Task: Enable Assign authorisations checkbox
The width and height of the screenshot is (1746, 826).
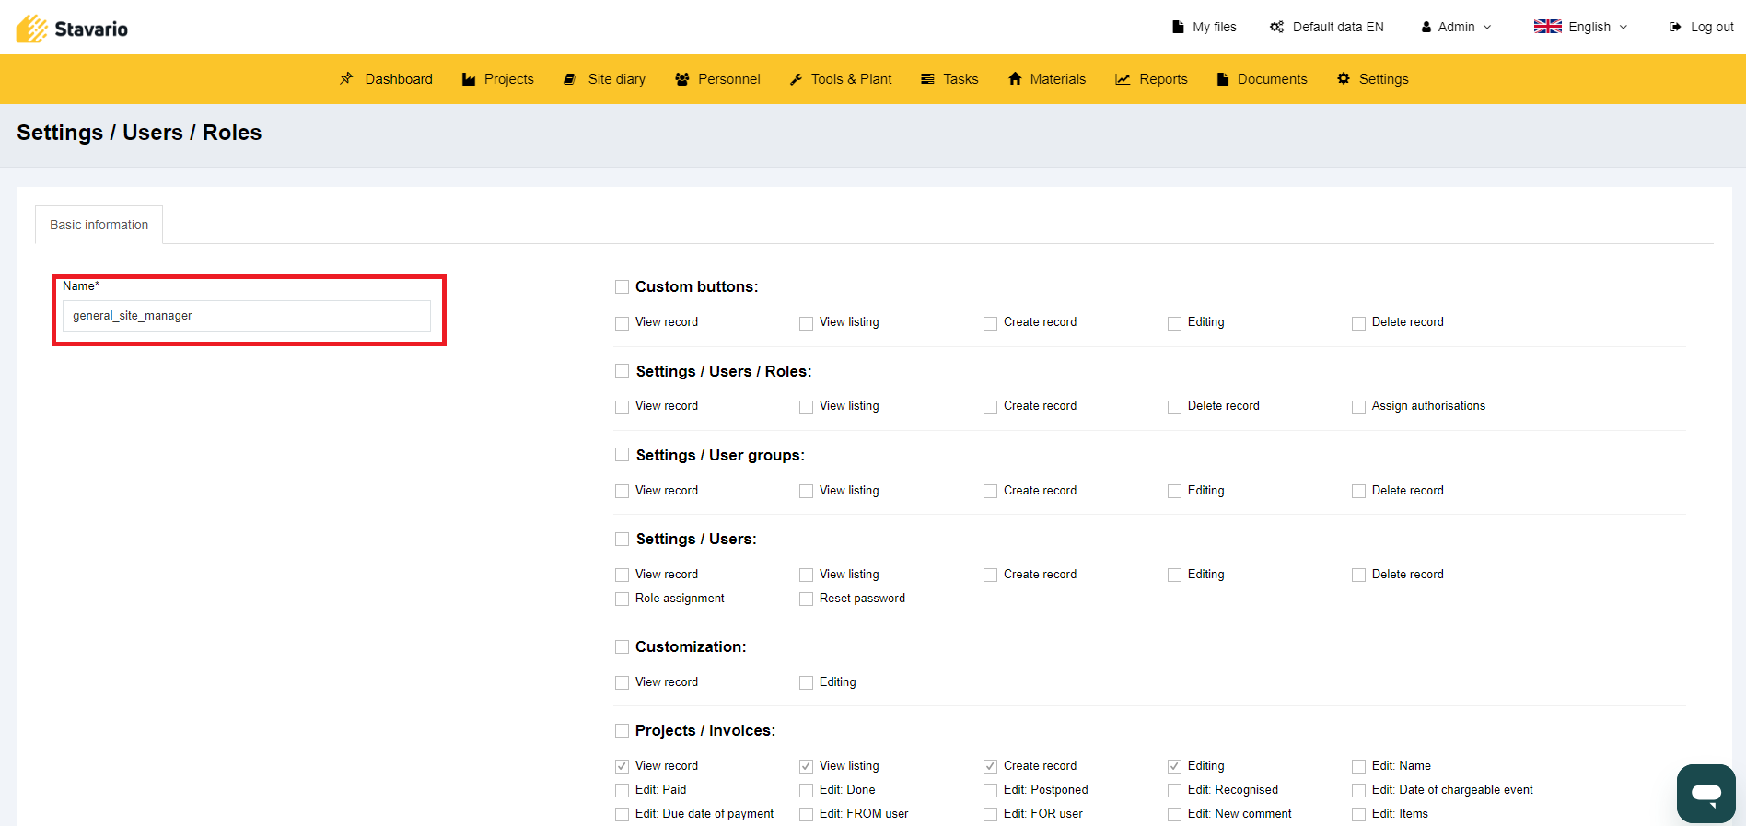Action: click(x=1358, y=407)
